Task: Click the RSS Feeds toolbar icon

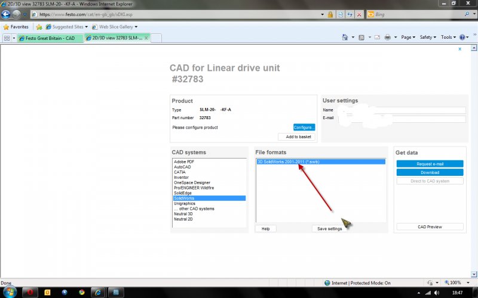Action: [361, 38]
